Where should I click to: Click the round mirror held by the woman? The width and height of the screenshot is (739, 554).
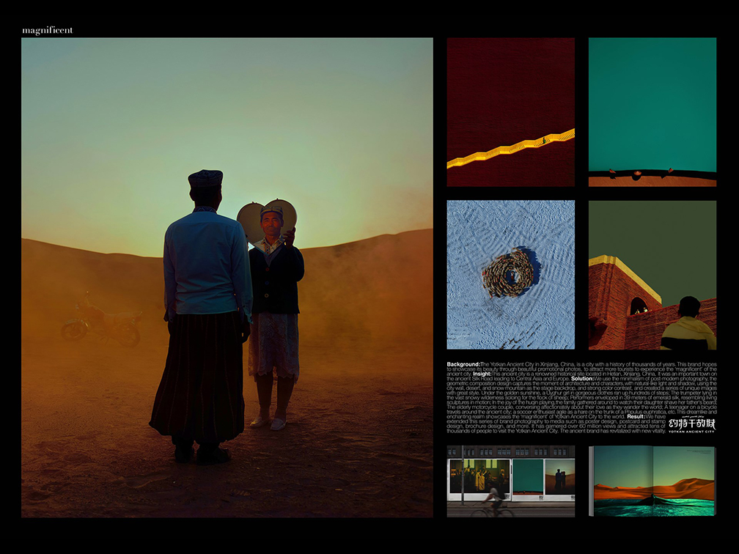pos(251,220)
